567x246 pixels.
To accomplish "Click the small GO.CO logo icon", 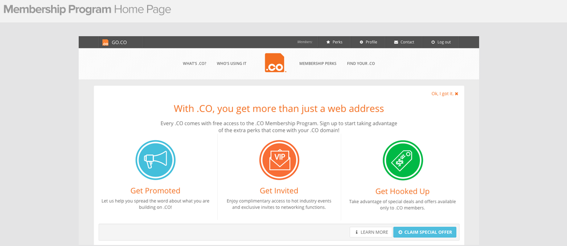I will click(105, 42).
